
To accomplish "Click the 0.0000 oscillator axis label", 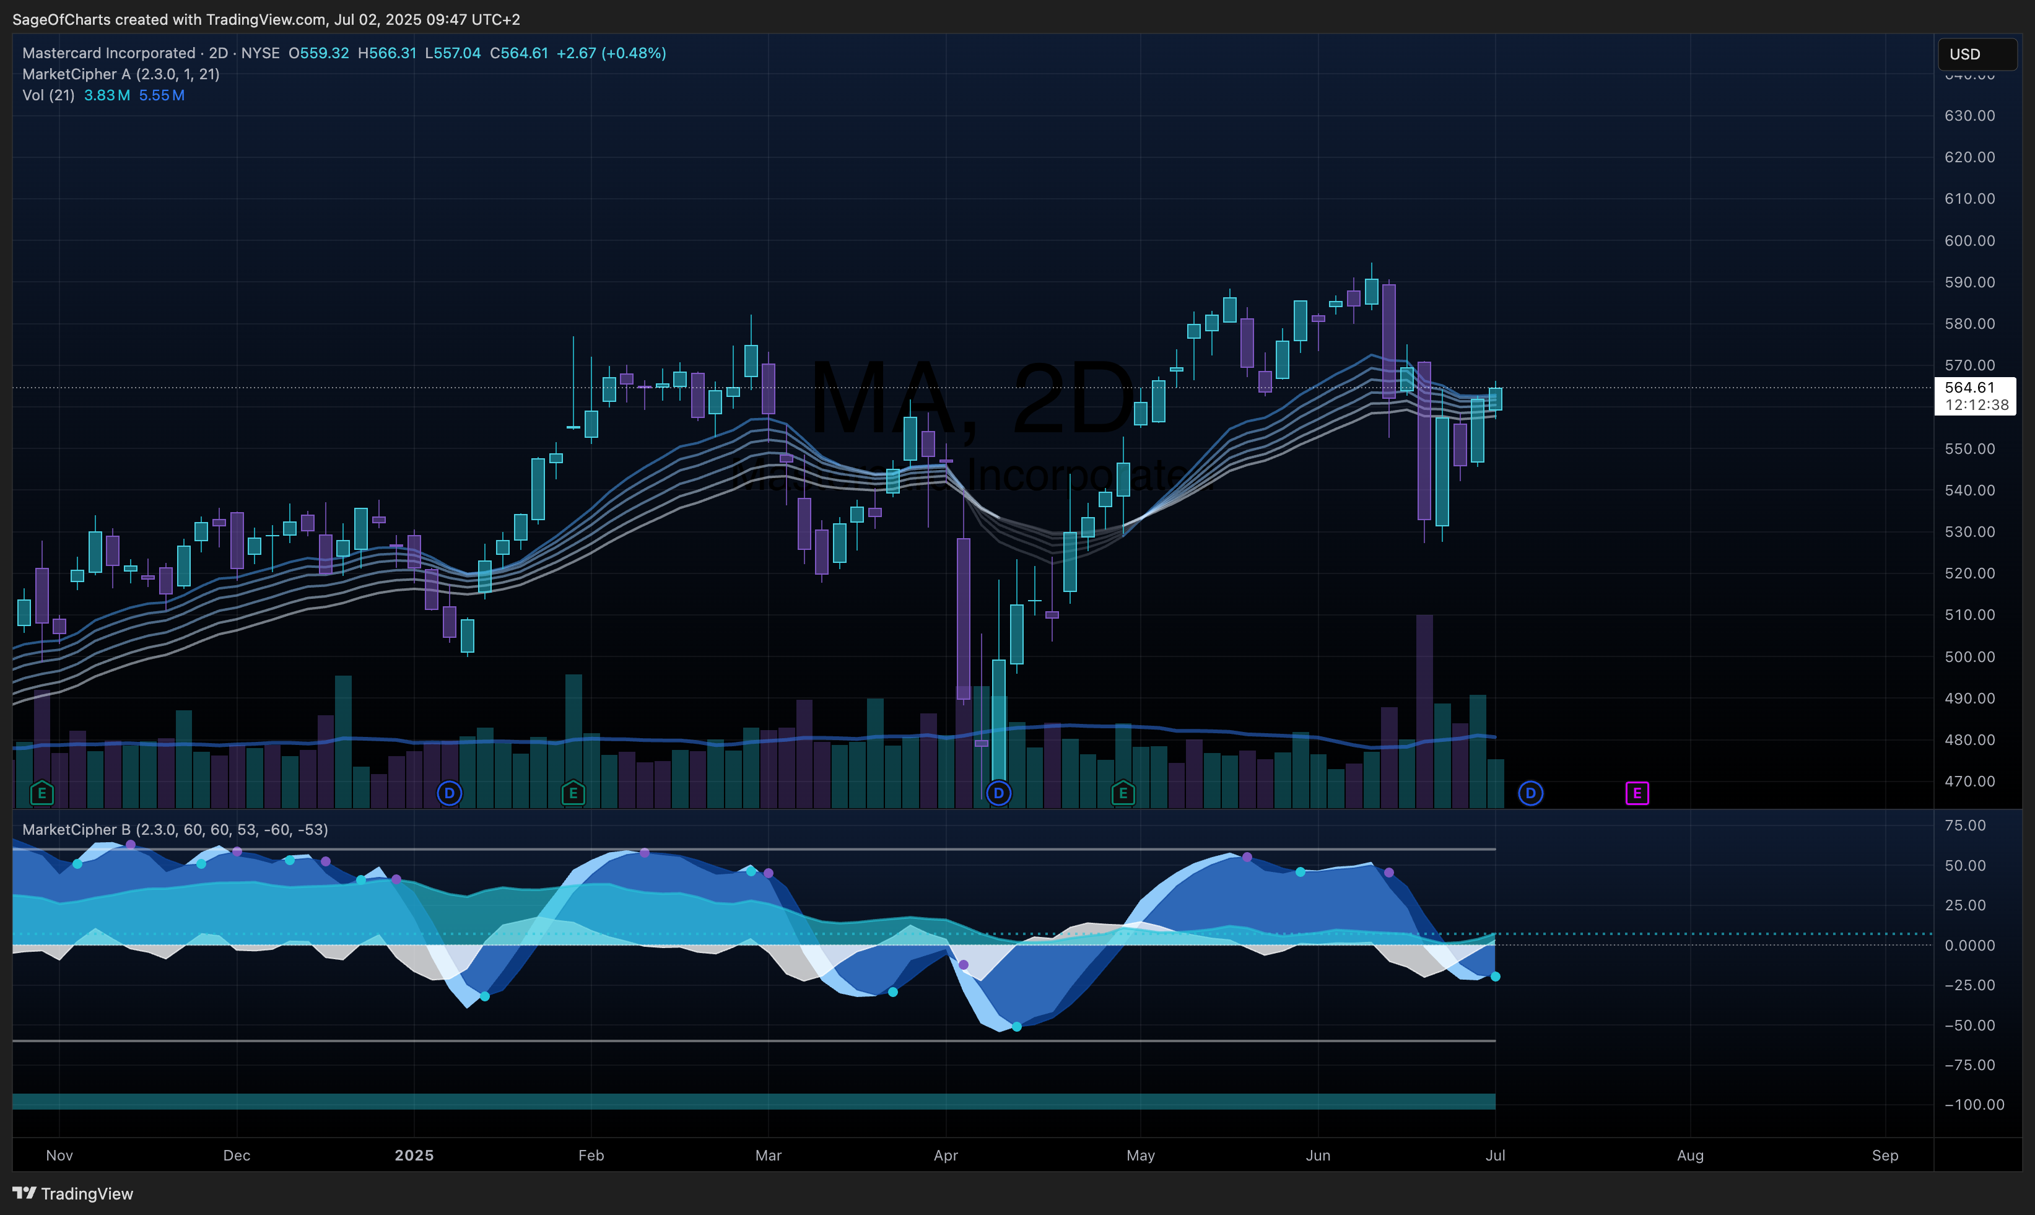I will pyautogui.click(x=1969, y=946).
